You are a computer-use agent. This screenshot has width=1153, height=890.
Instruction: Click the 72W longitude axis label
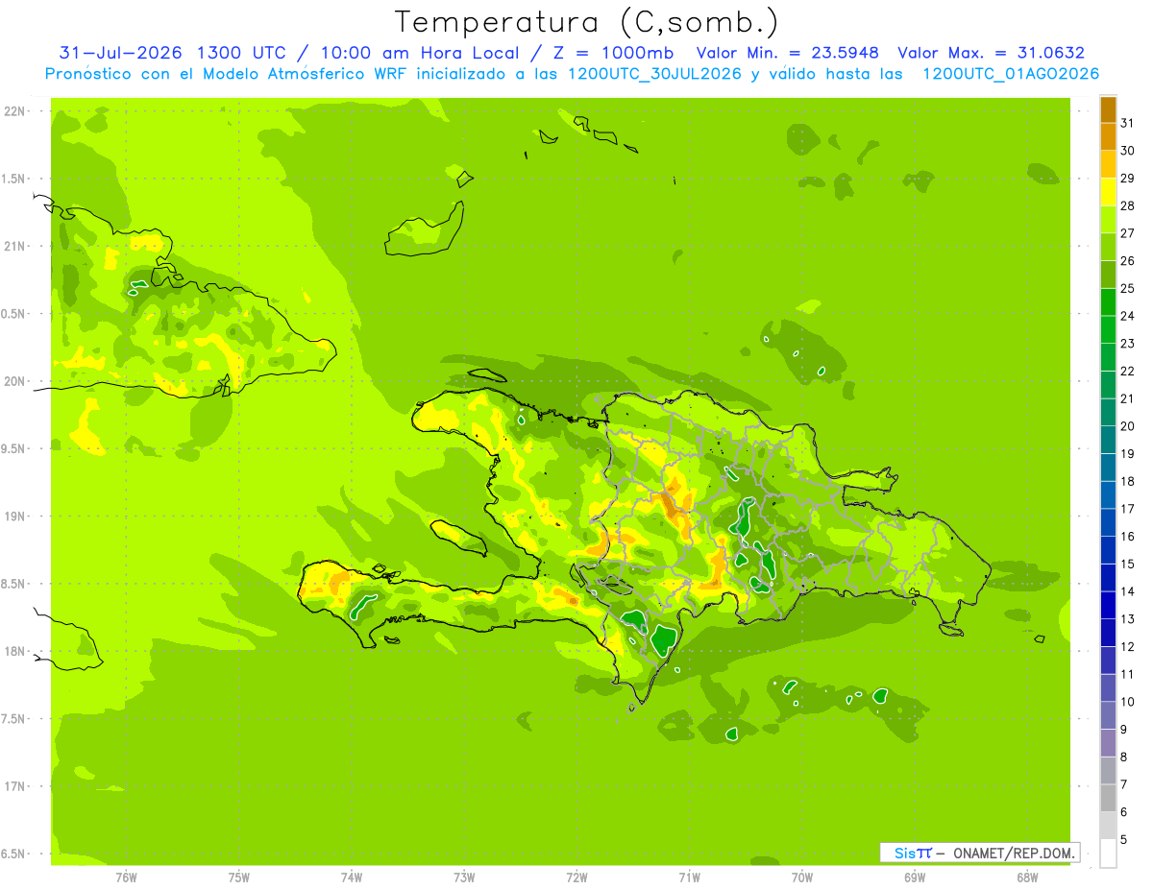(576, 878)
